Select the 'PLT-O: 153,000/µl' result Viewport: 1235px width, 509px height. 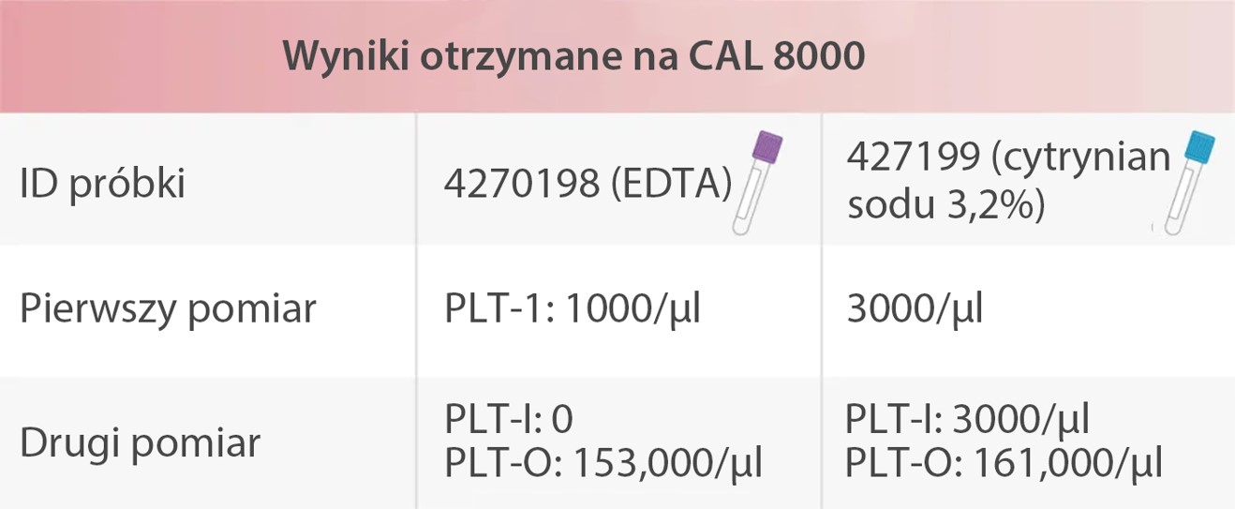(603, 463)
